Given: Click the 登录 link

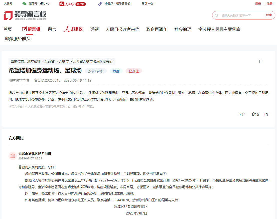Looking at the screenshot, I should 258,4.
